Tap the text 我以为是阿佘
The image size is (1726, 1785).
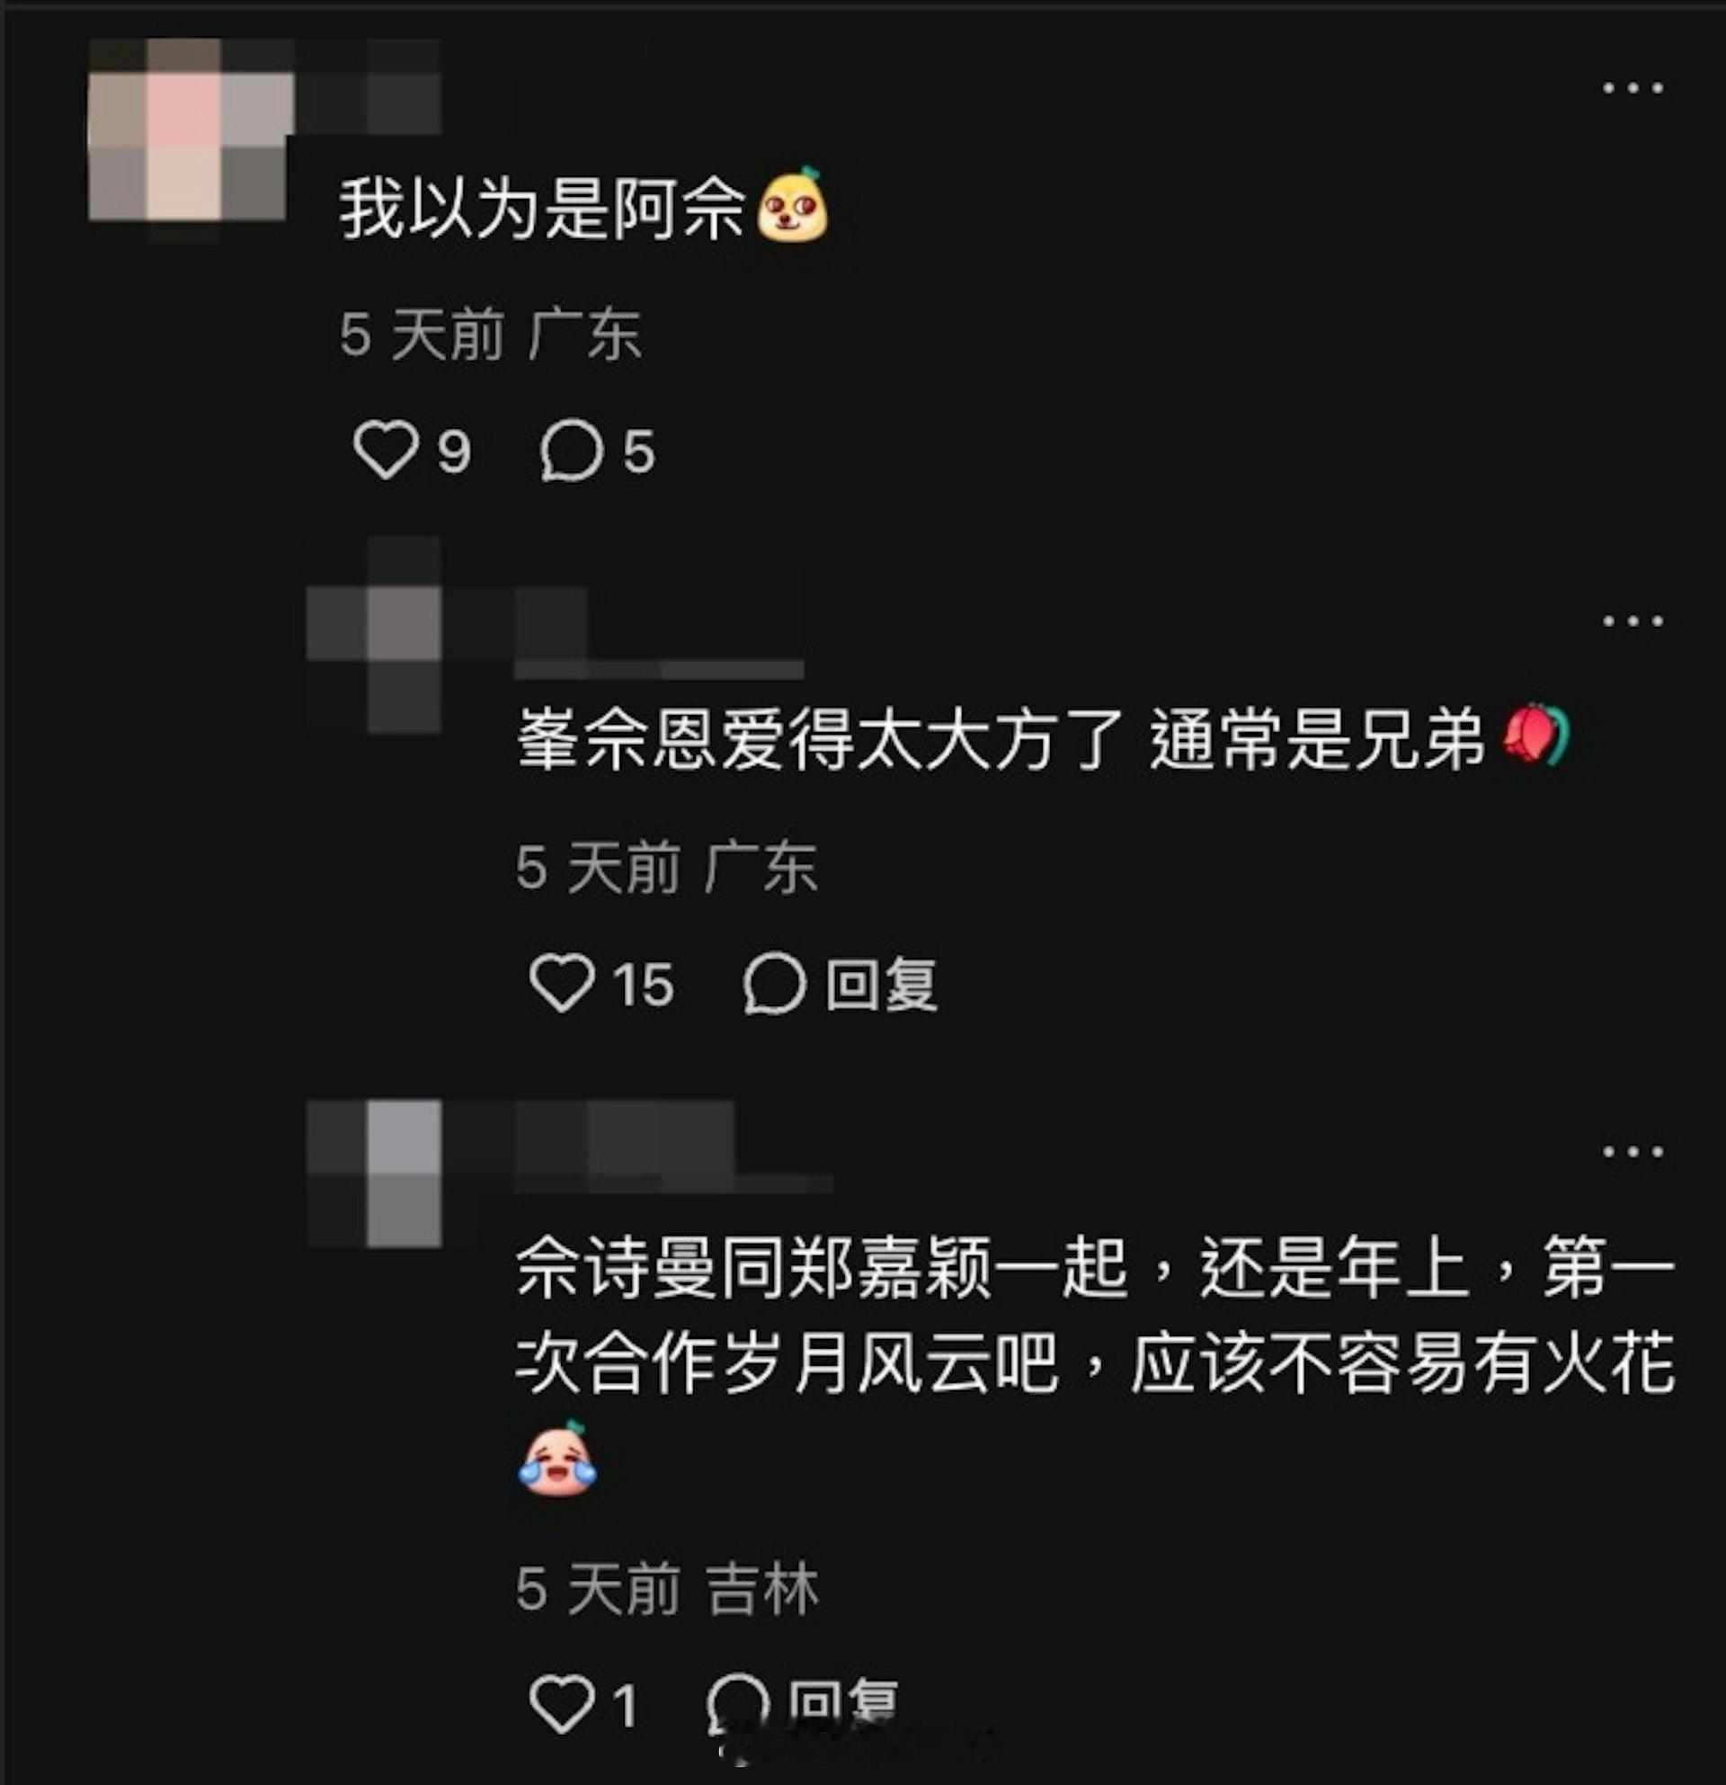[543, 208]
